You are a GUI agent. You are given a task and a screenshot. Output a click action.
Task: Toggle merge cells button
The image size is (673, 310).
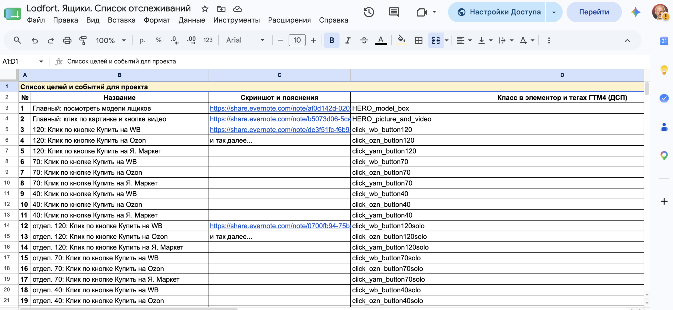[436, 40]
